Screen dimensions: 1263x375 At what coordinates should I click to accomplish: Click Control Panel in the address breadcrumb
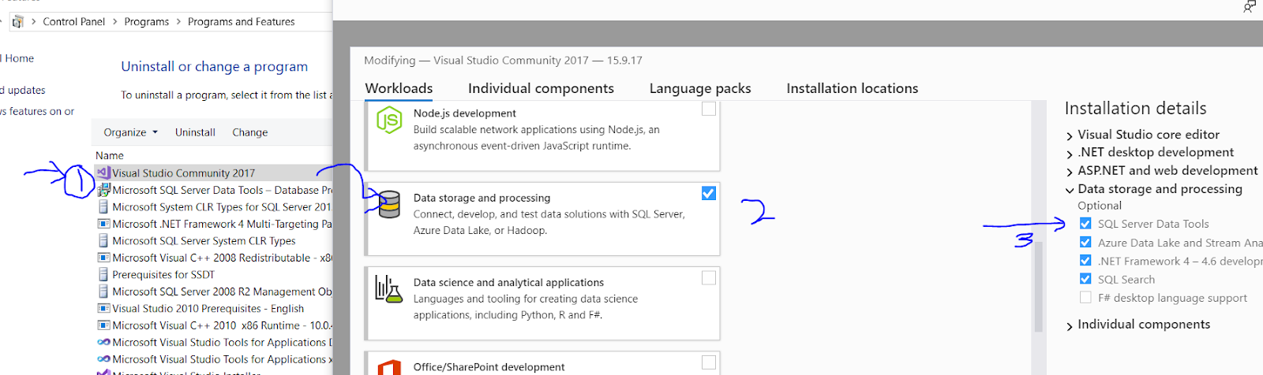tap(73, 22)
